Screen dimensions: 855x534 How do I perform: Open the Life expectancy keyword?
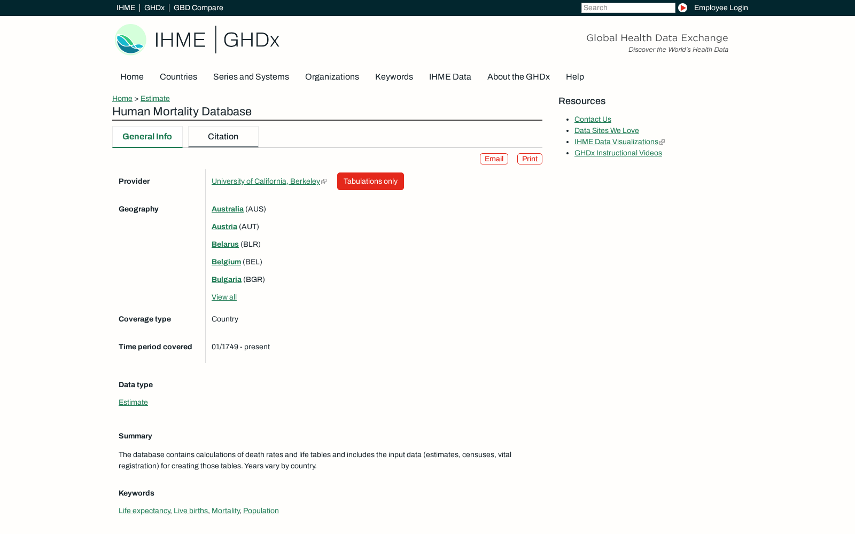click(x=144, y=511)
